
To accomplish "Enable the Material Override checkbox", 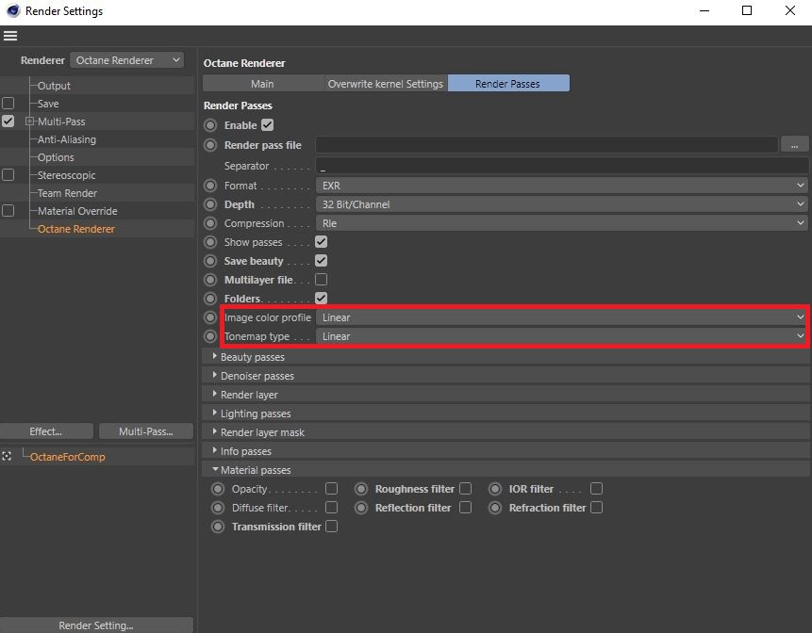I will 8,211.
